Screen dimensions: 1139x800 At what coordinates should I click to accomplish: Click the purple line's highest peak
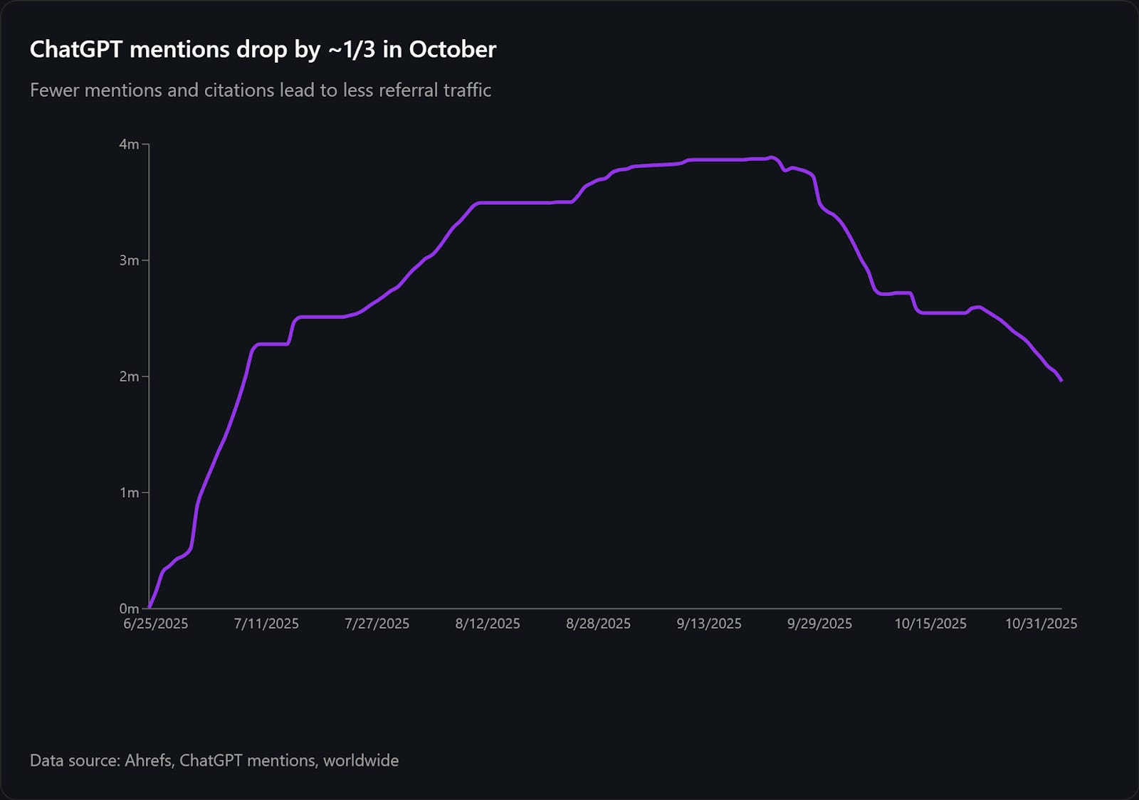click(772, 157)
